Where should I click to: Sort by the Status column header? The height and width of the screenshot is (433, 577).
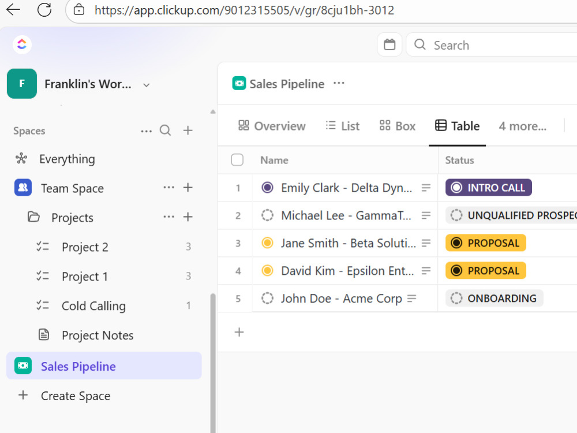459,160
